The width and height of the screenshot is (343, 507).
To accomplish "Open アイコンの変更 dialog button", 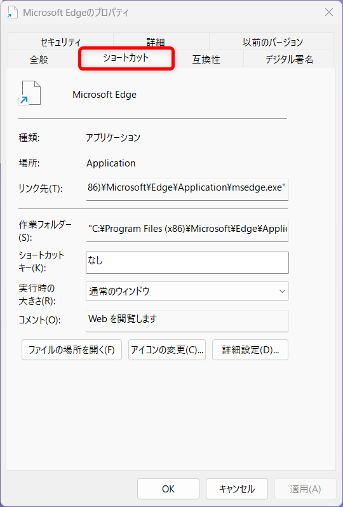I will (167, 350).
